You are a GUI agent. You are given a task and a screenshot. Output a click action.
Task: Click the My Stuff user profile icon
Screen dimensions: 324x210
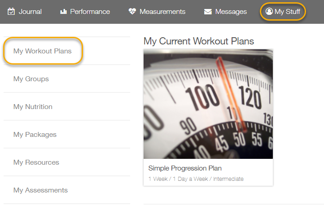tap(269, 11)
